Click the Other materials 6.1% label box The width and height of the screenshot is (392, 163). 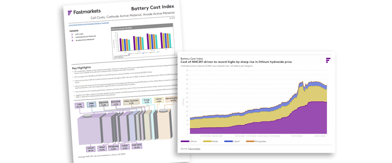click(x=131, y=102)
